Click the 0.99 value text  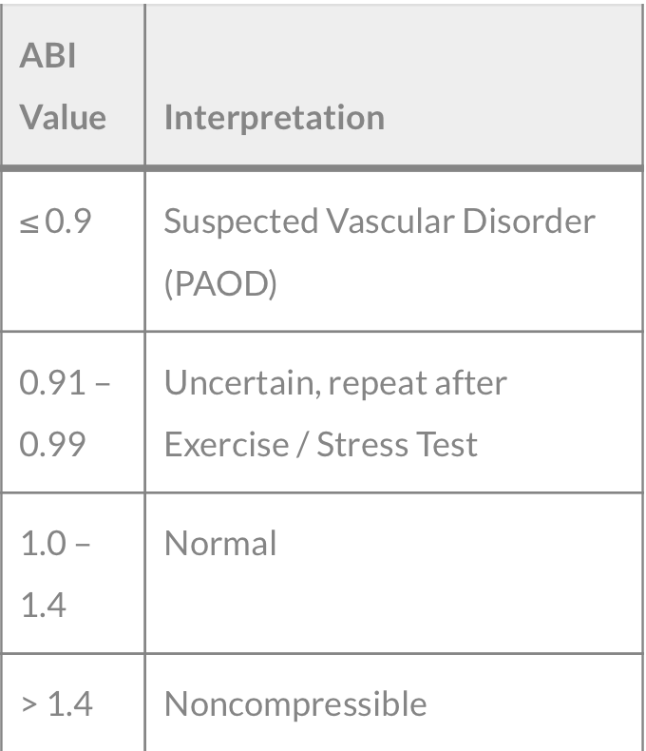point(52,444)
